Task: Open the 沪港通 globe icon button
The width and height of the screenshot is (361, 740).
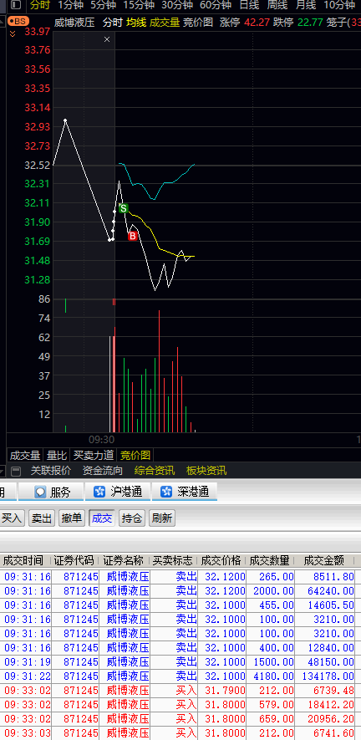Action: pos(99,492)
